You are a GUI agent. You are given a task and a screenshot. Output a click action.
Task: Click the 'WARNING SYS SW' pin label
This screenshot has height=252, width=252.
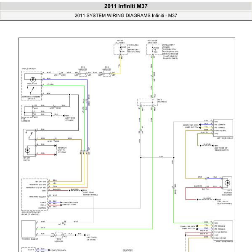tap(38, 184)
